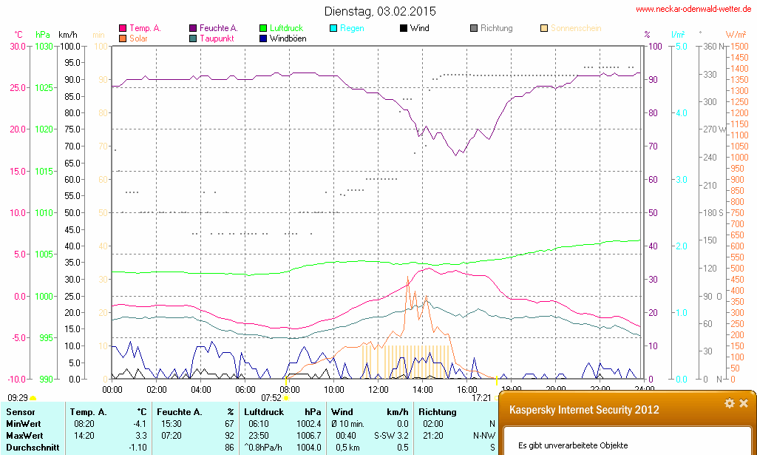Open the neckar-odenwald-wetter.de website link
Screen dimensions: 757x455
click(695, 10)
